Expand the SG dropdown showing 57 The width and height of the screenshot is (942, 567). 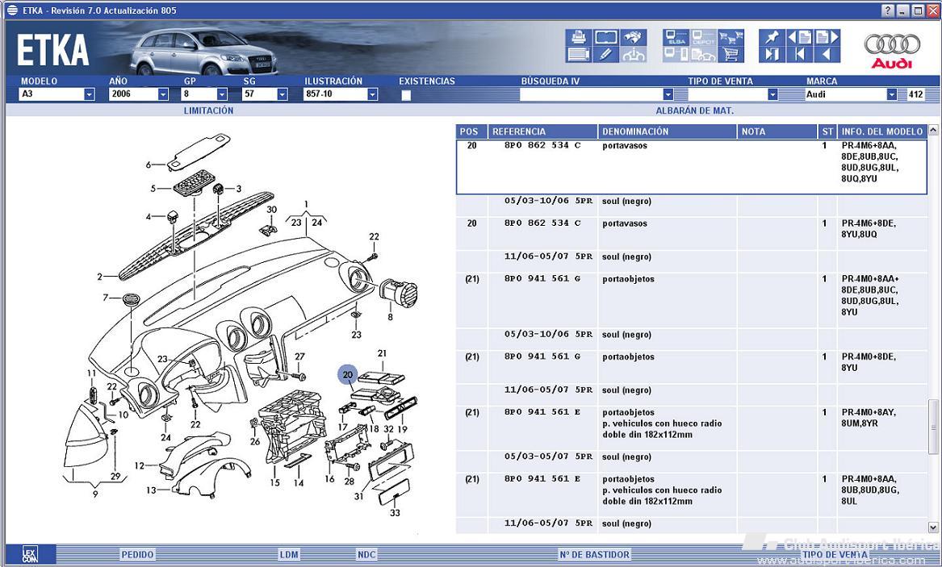click(x=282, y=94)
